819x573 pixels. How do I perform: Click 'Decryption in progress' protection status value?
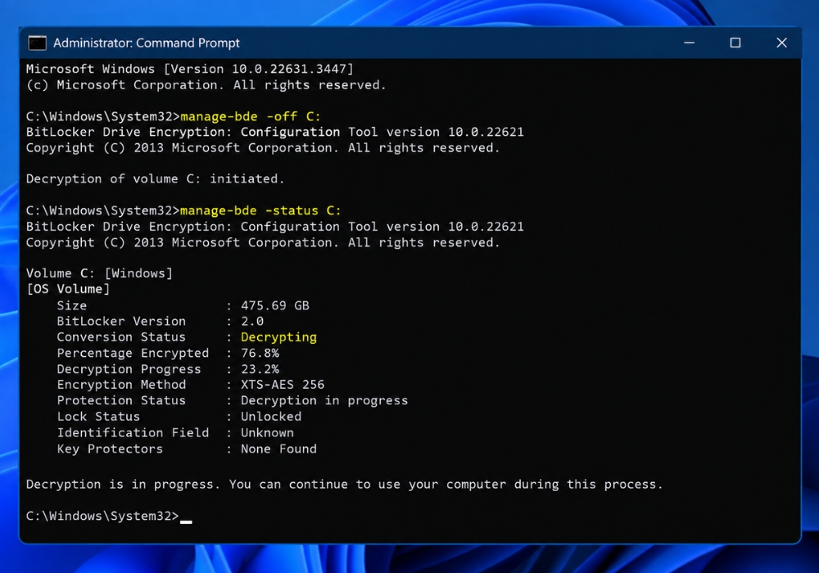point(324,401)
